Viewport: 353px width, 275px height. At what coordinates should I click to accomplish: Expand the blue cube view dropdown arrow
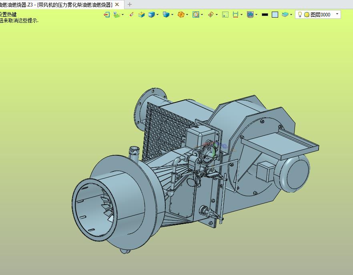(157, 15)
